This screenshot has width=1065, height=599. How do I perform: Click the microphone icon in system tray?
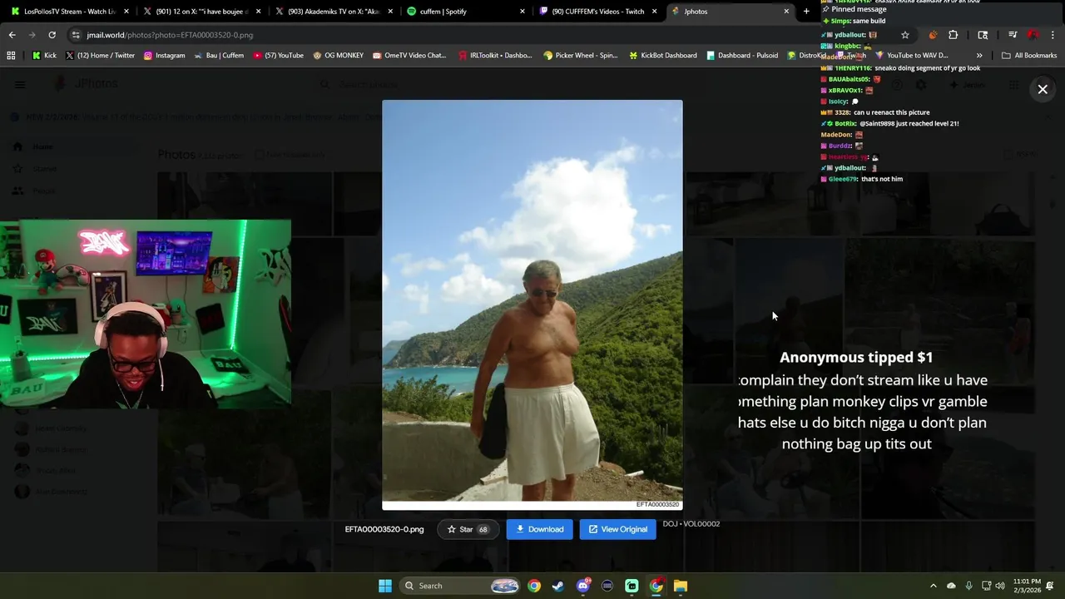pos(968,586)
